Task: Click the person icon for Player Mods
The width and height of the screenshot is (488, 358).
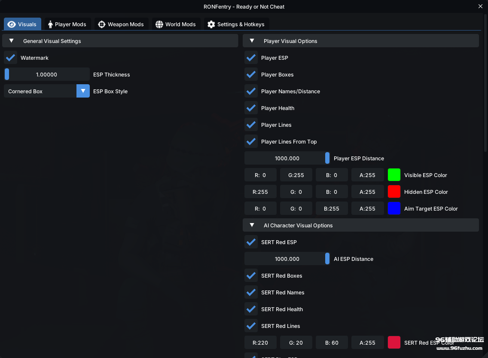Action: click(50, 24)
